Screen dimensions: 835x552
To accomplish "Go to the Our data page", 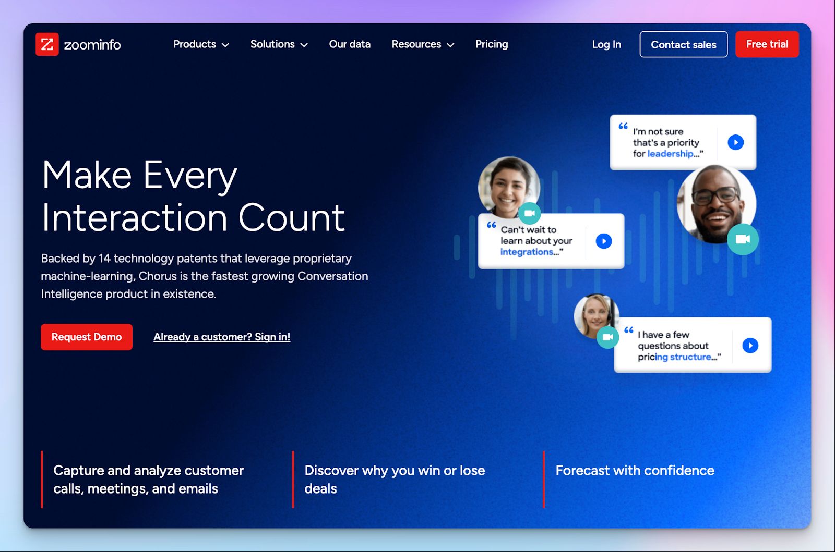I will [350, 44].
